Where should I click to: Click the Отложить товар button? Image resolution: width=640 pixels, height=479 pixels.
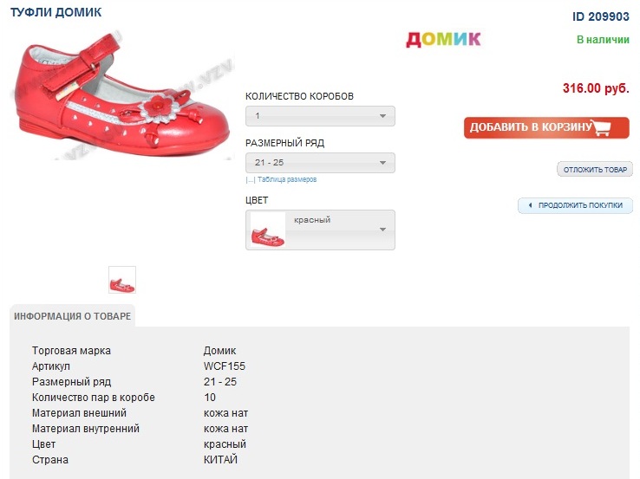(594, 170)
